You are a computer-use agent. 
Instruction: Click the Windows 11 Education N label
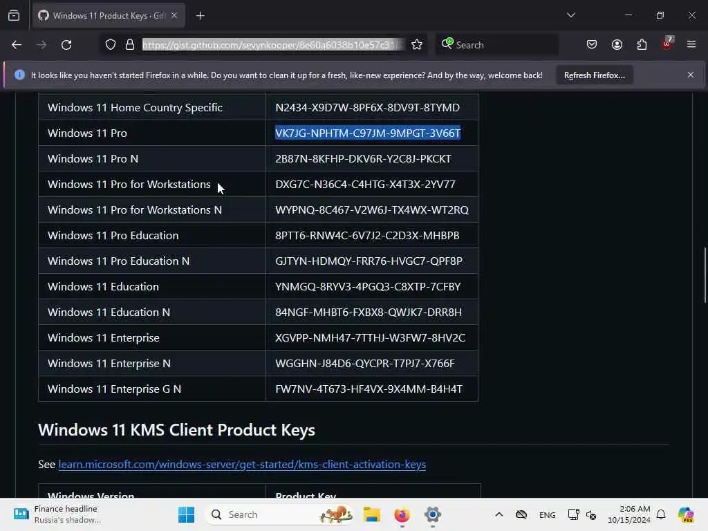(x=109, y=313)
